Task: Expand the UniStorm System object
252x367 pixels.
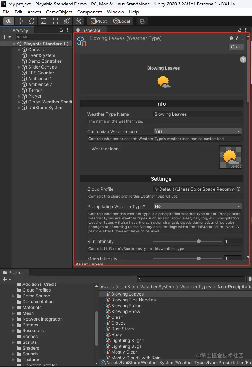Action: pos(19,108)
